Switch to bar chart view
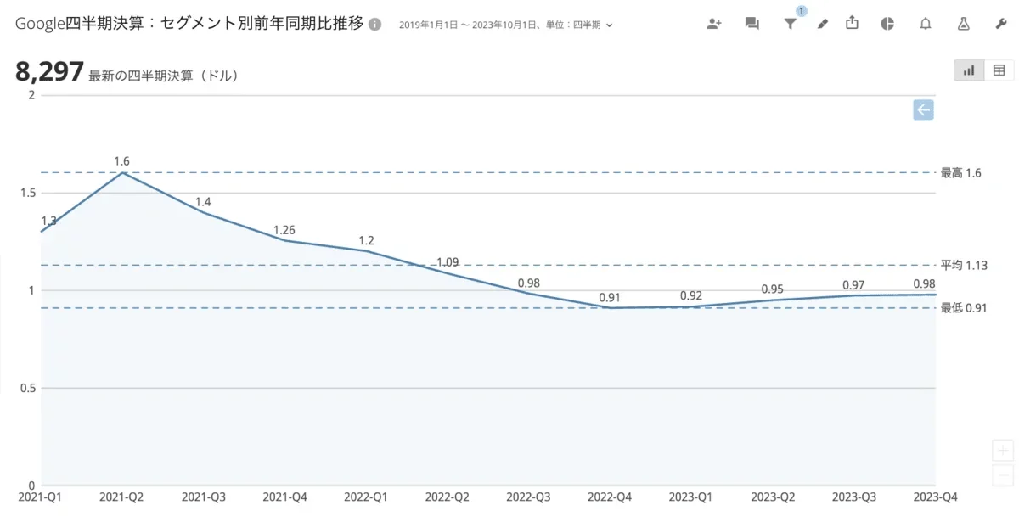 [969, 70]
